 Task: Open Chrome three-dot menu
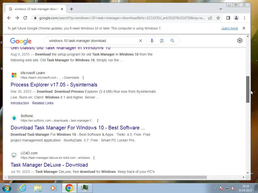click(244, 18)
